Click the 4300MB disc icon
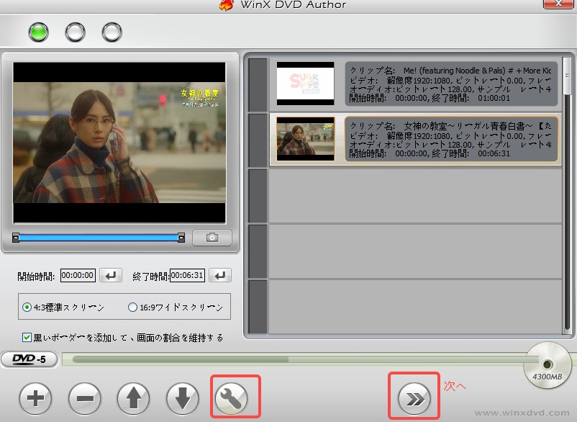Viewport: 577px width, 422px height. pos(548,365)
